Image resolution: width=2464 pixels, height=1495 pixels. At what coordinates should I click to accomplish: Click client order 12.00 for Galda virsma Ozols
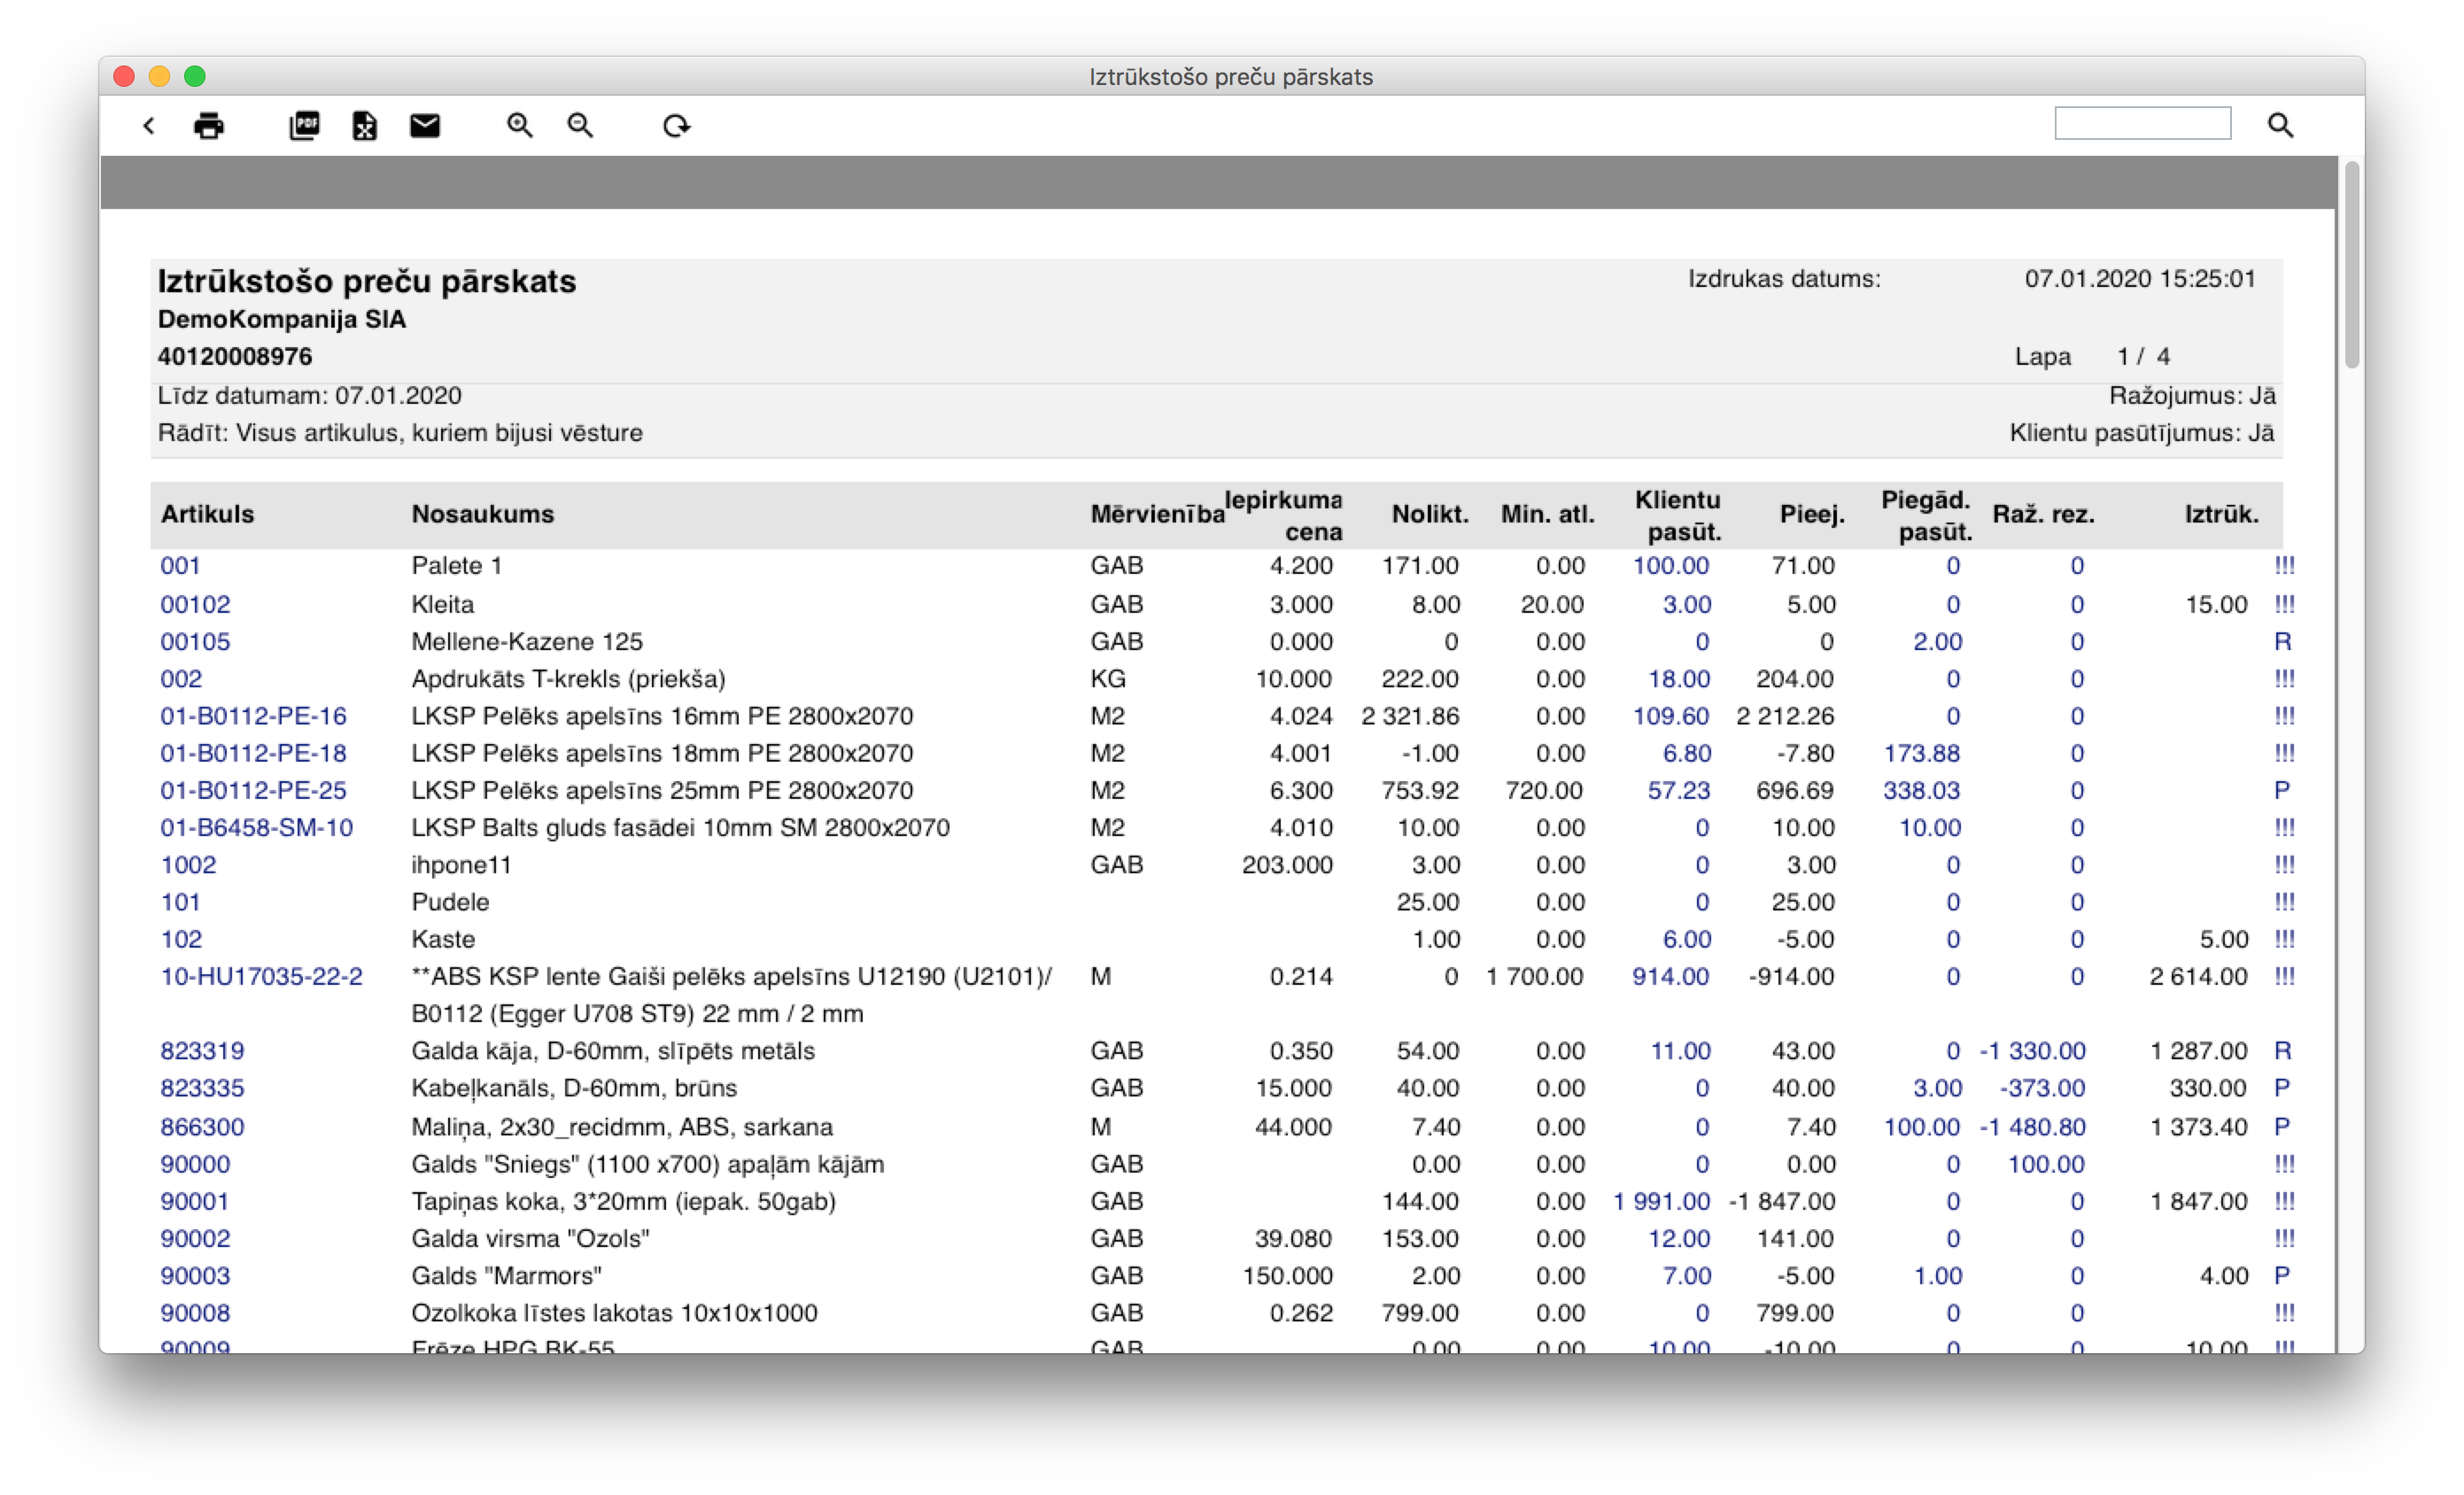point(1679,1238)
